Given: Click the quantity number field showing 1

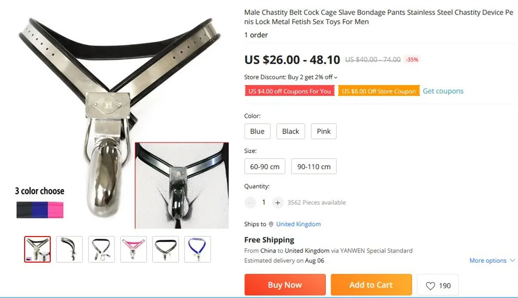Looking at the screenshot, I should coord(264,202).
